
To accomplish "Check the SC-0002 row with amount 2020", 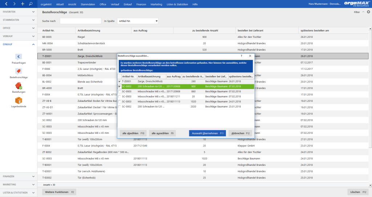I will [x=119, y=106].
